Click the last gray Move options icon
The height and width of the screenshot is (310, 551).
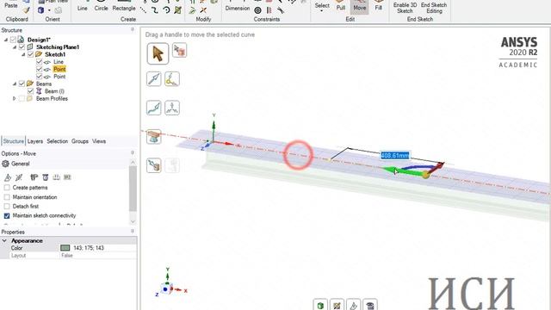(x=67, y=177)
